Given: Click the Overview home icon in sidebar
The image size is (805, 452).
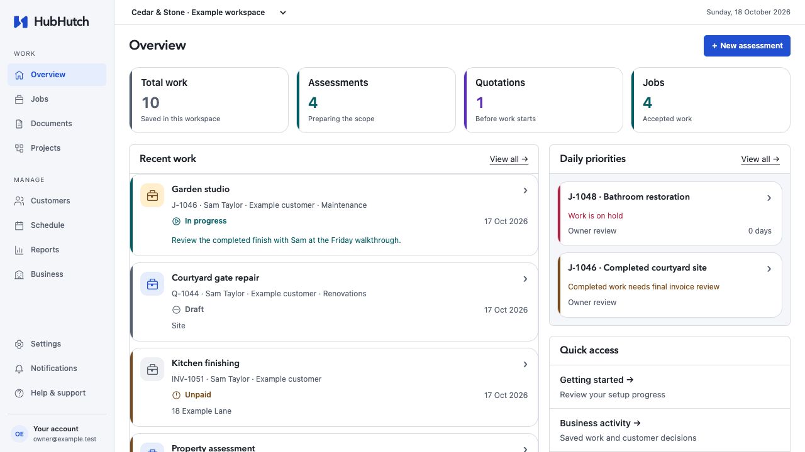Looking at the screenshot, I should (x=19, y=75).
